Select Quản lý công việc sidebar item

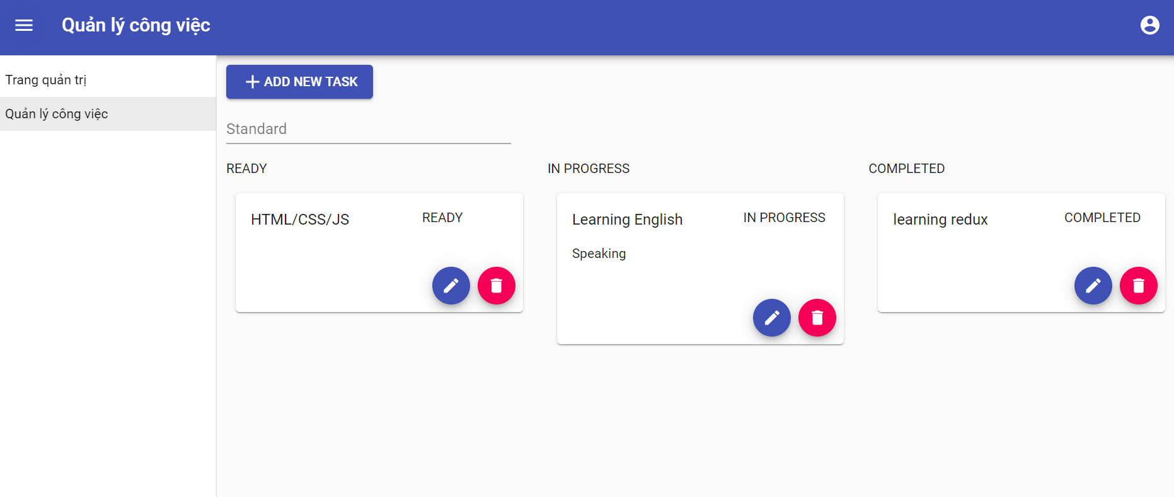pos(108,114)
